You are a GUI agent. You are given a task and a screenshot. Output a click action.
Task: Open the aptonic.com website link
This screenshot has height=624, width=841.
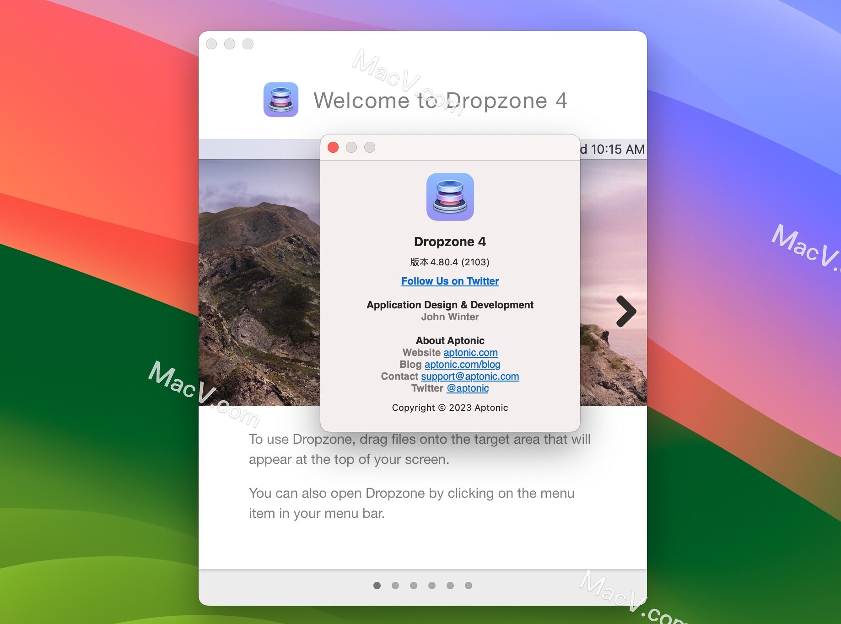(470, 352)
